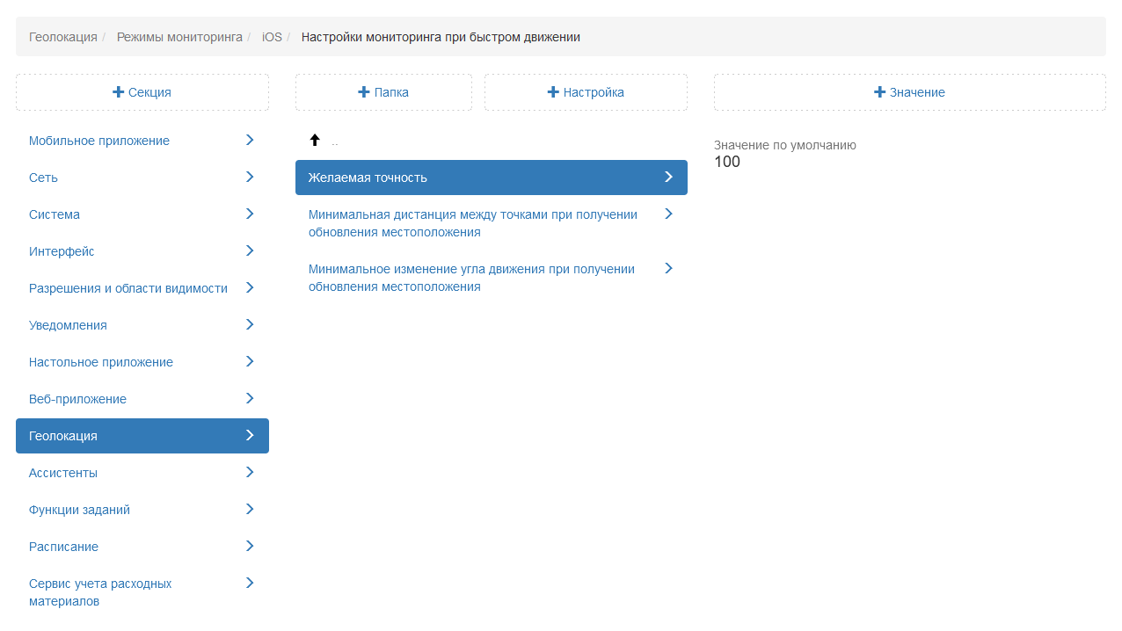Expand the Сеть section chevron
The height and width of the screenshot is (631, 1122).
(250, 177)
